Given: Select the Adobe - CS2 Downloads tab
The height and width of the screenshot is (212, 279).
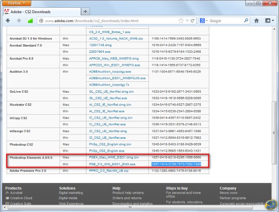Looking at the screenshot, I should click(42, 12).
